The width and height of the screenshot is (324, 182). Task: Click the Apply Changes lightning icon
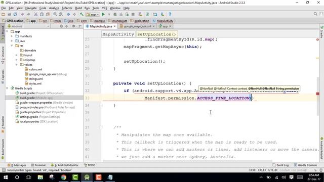[x=109, y=15]
